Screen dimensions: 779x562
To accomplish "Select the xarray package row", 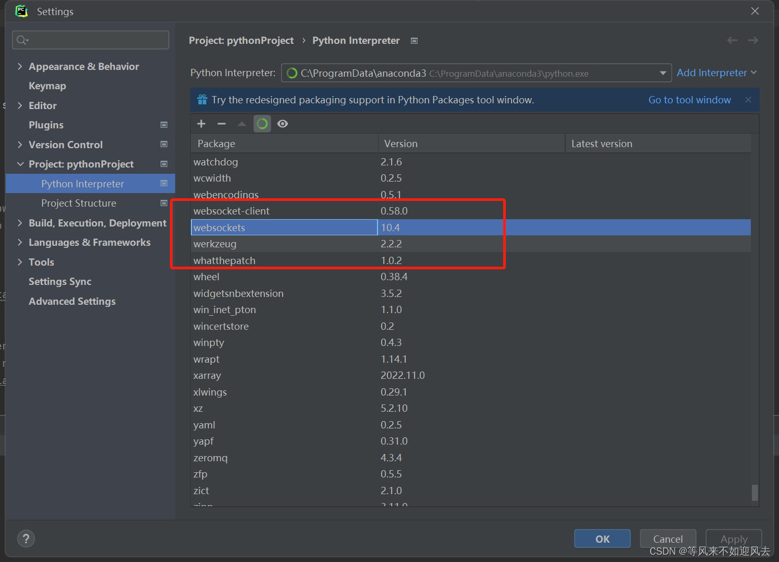I will [471, 375].
